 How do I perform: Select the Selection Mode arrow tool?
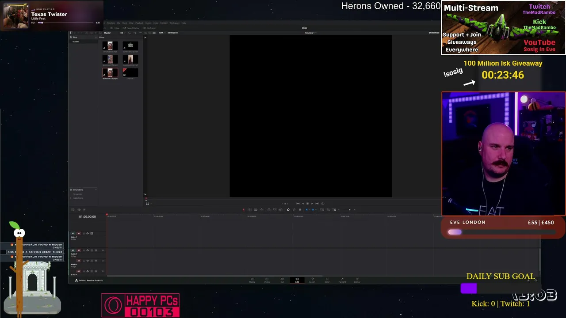[243, 210]
